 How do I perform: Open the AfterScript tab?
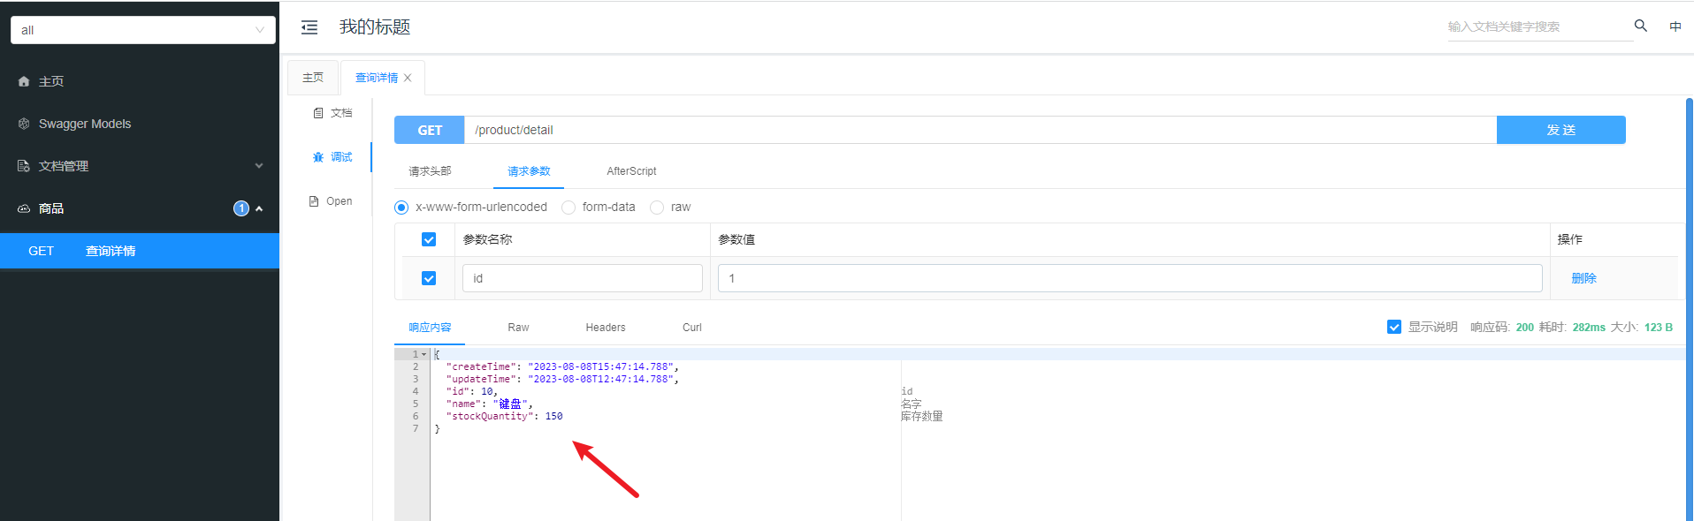[631, 171]
